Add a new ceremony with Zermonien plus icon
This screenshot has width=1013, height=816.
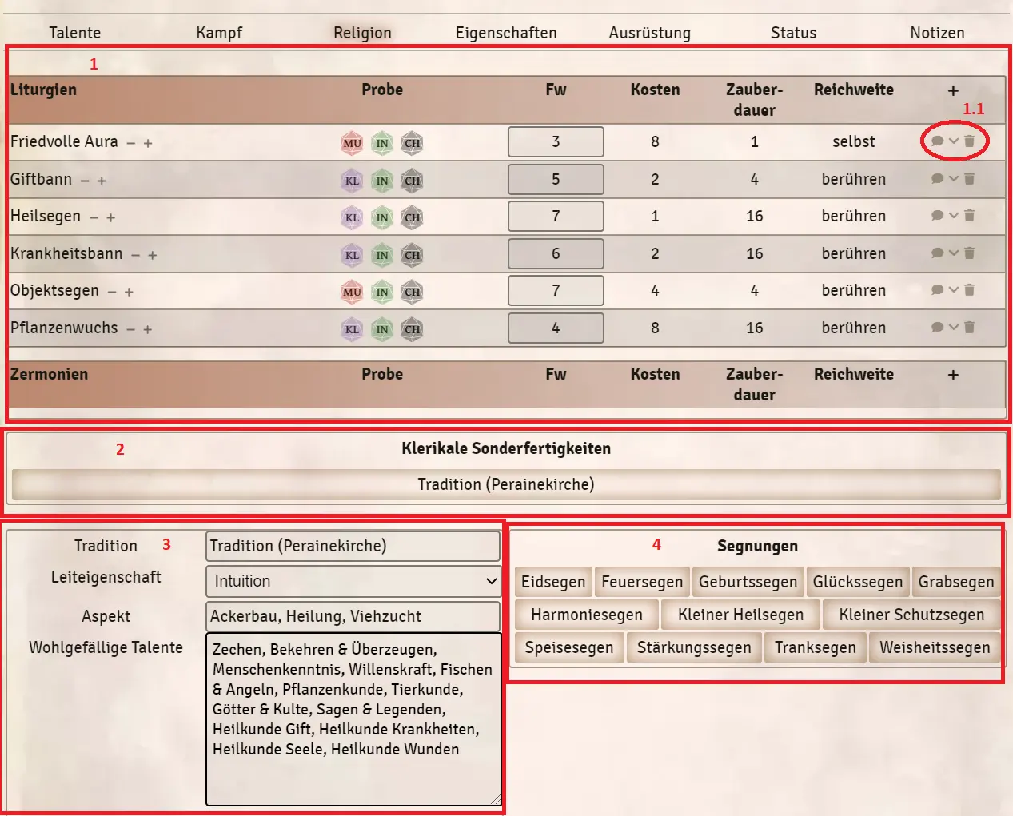[953, 376]
